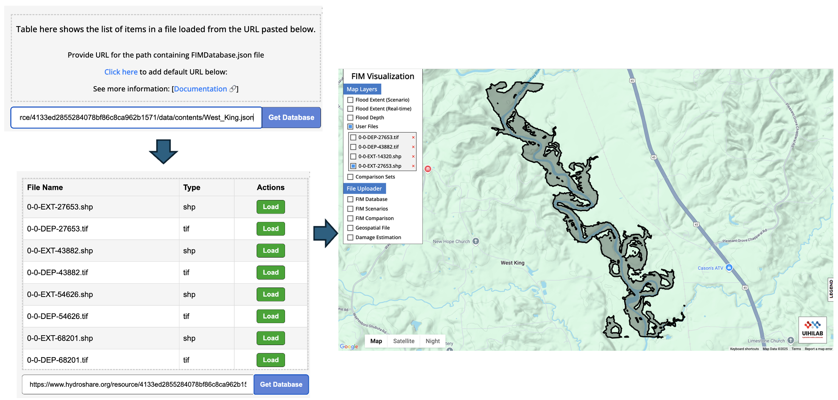Remove 0-0-EXT-27653.shp user file

(413, 166)
